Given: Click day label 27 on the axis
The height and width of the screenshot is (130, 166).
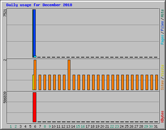Looking at the screenshot, I should (136, 126).
